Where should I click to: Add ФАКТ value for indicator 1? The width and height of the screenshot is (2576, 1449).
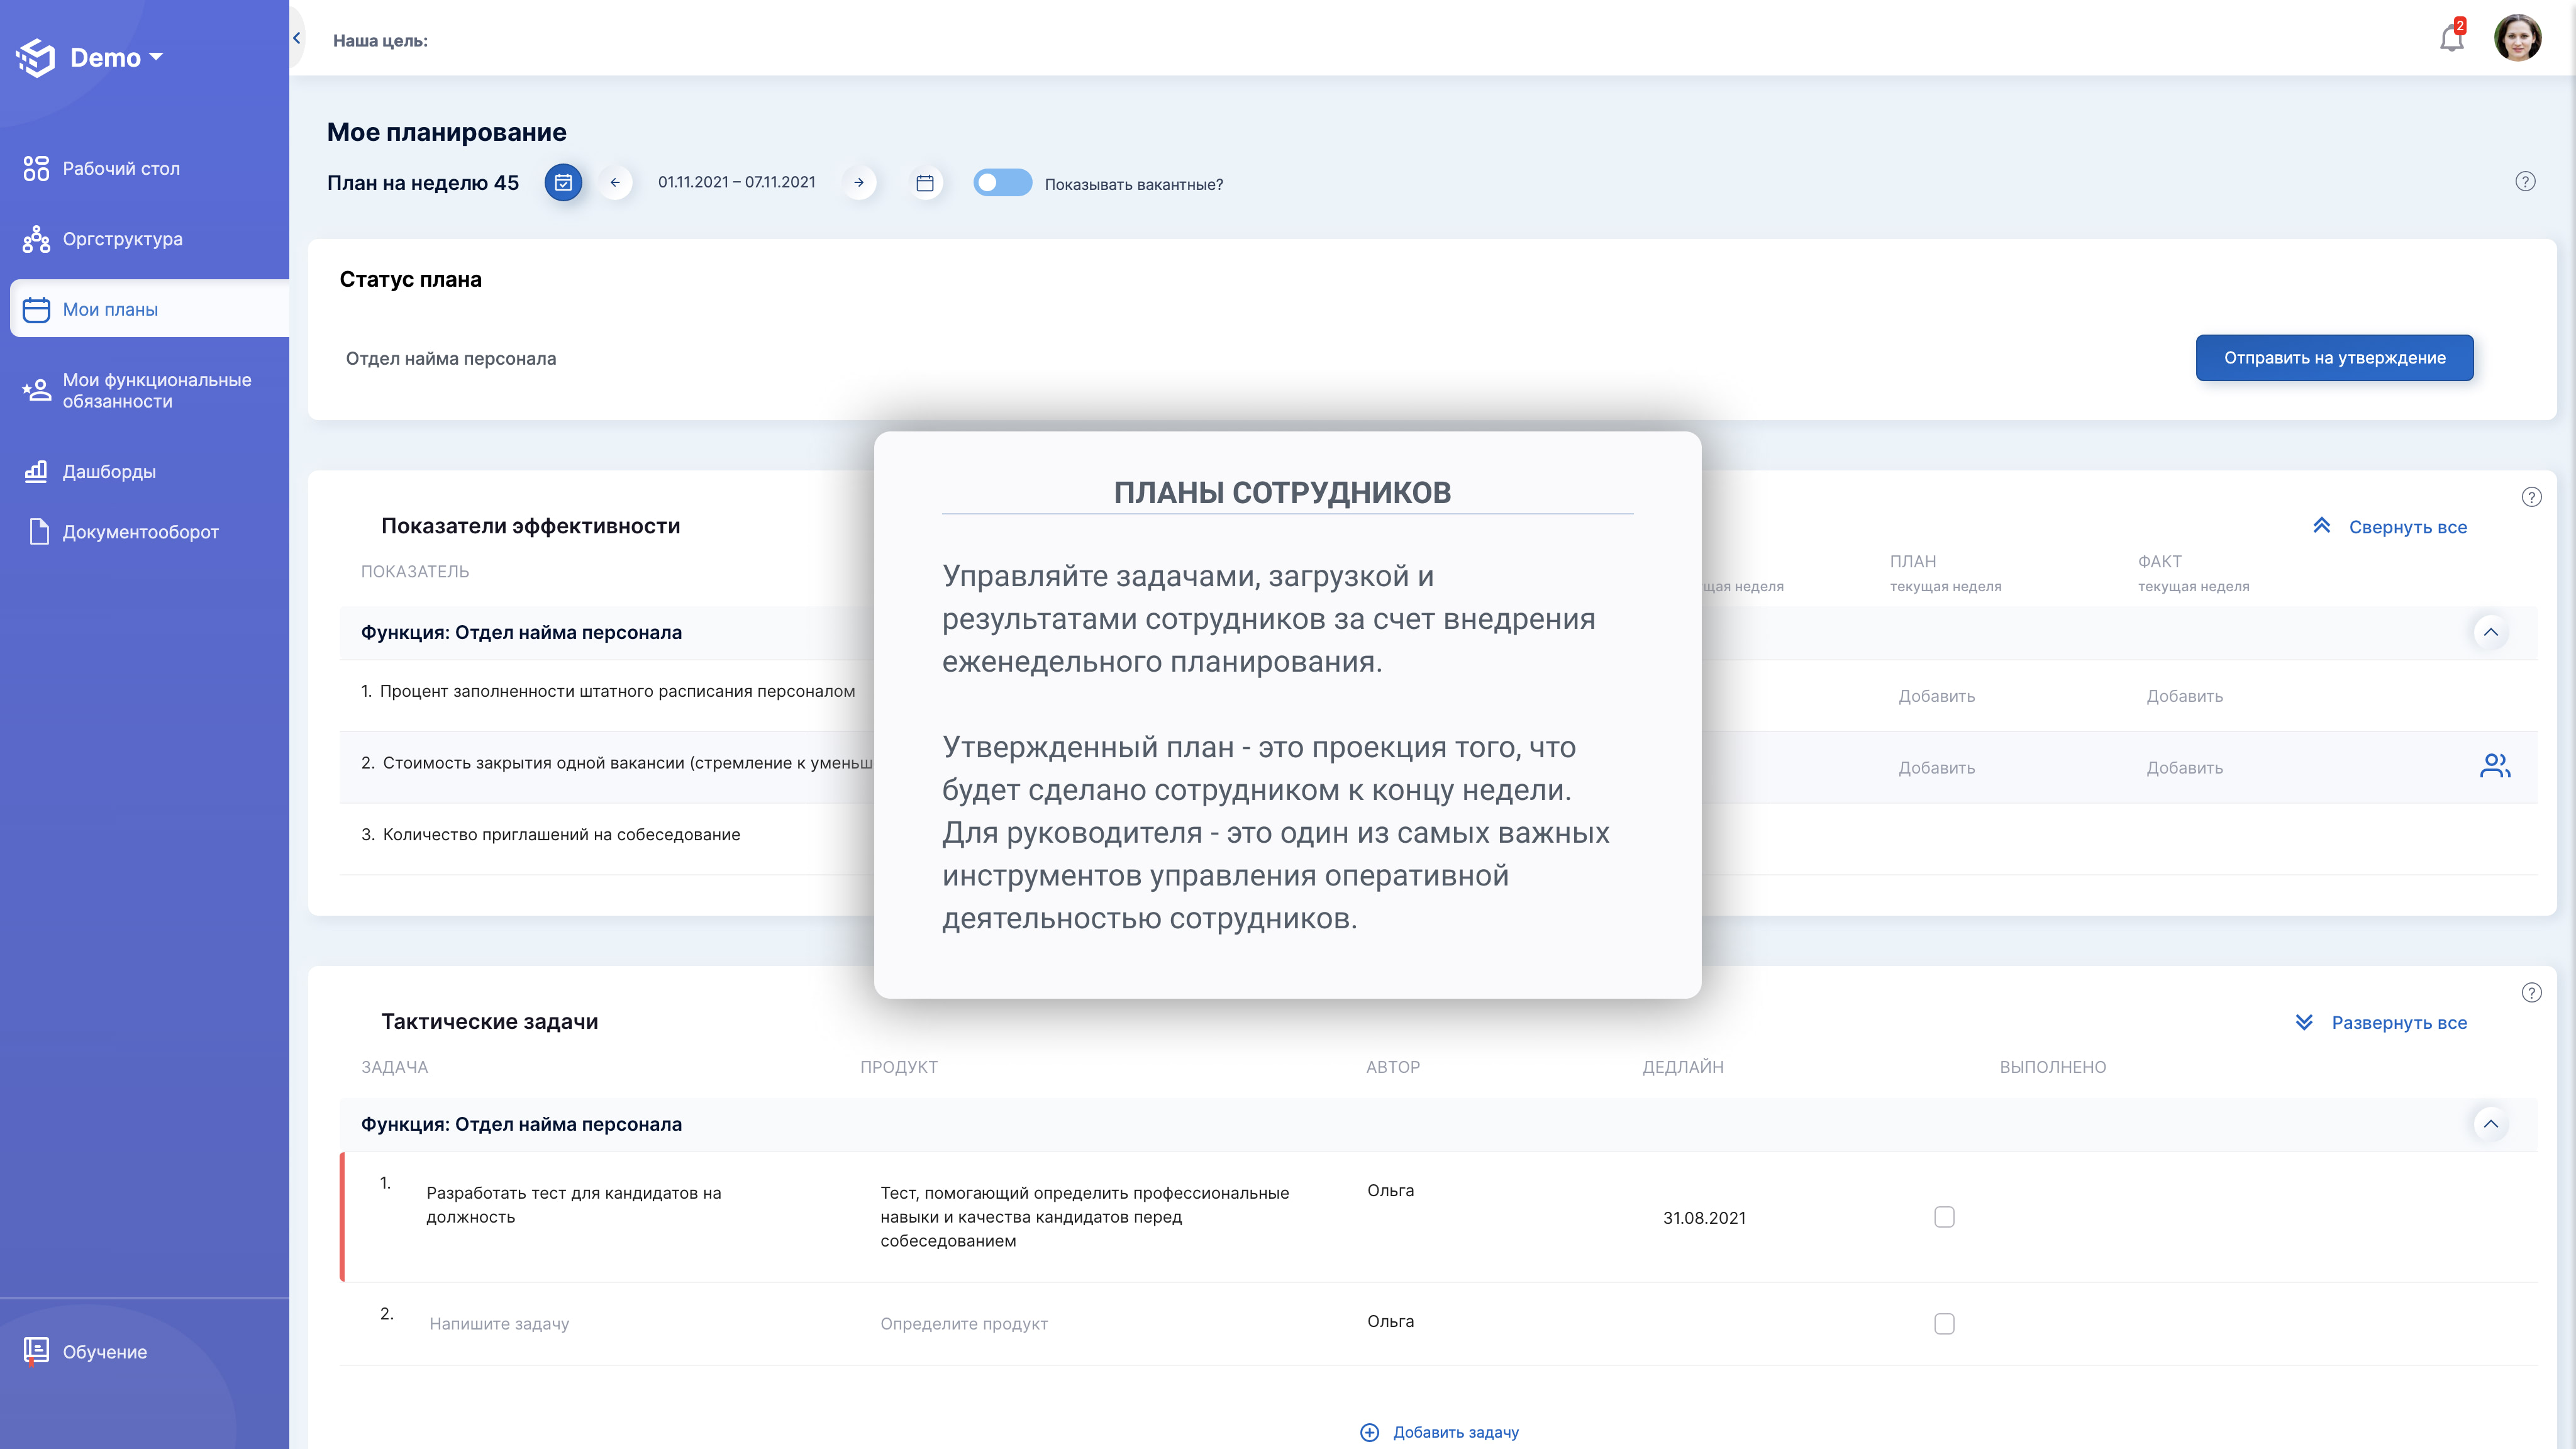click(x=2184, y=696)
